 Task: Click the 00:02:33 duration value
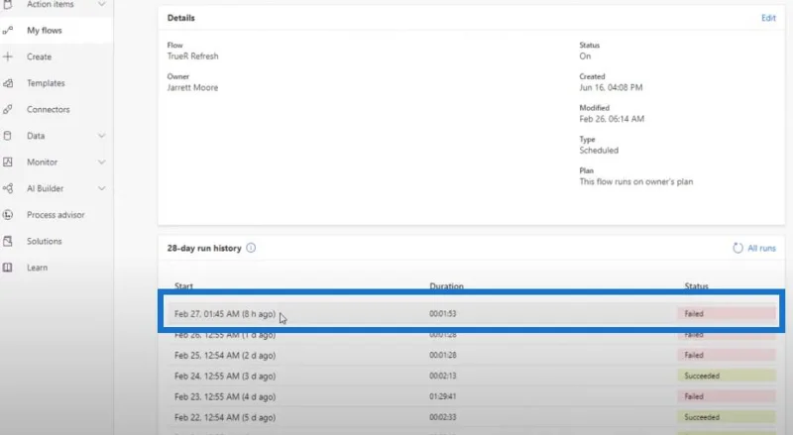[442, 417]
